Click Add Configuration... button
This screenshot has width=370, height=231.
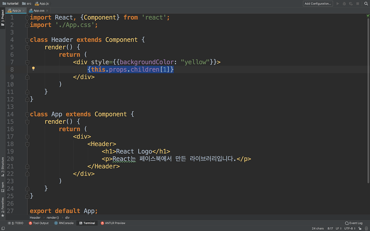(x=318, y=3)
